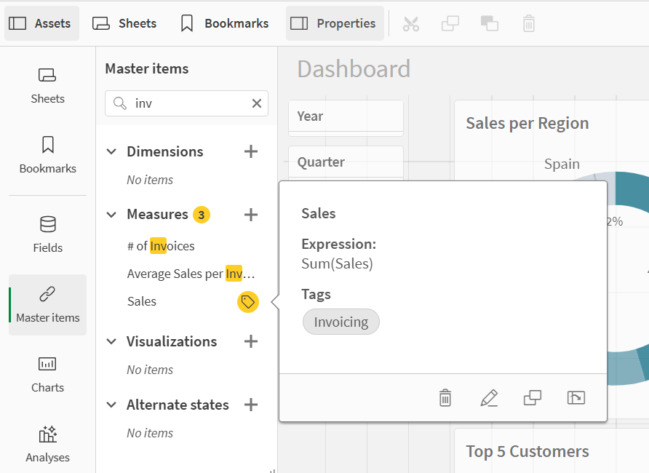Screen dimensions: 649x473
Task: Collapse the Measures section
Action: 111,215
